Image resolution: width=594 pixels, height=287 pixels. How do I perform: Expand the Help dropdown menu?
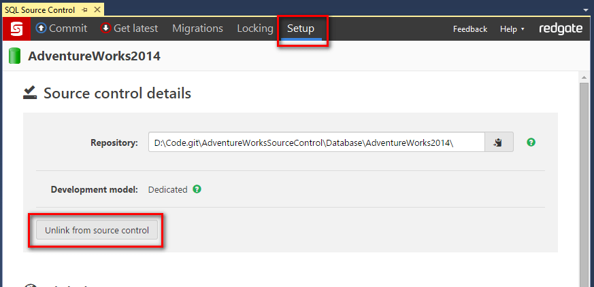coord(512,29)
